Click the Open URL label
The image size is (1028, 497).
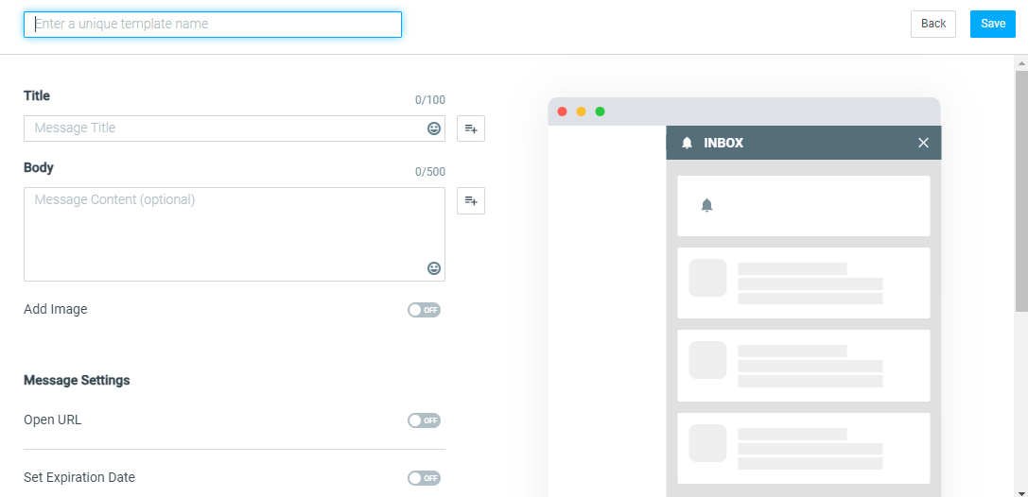[x=52, y=420]
